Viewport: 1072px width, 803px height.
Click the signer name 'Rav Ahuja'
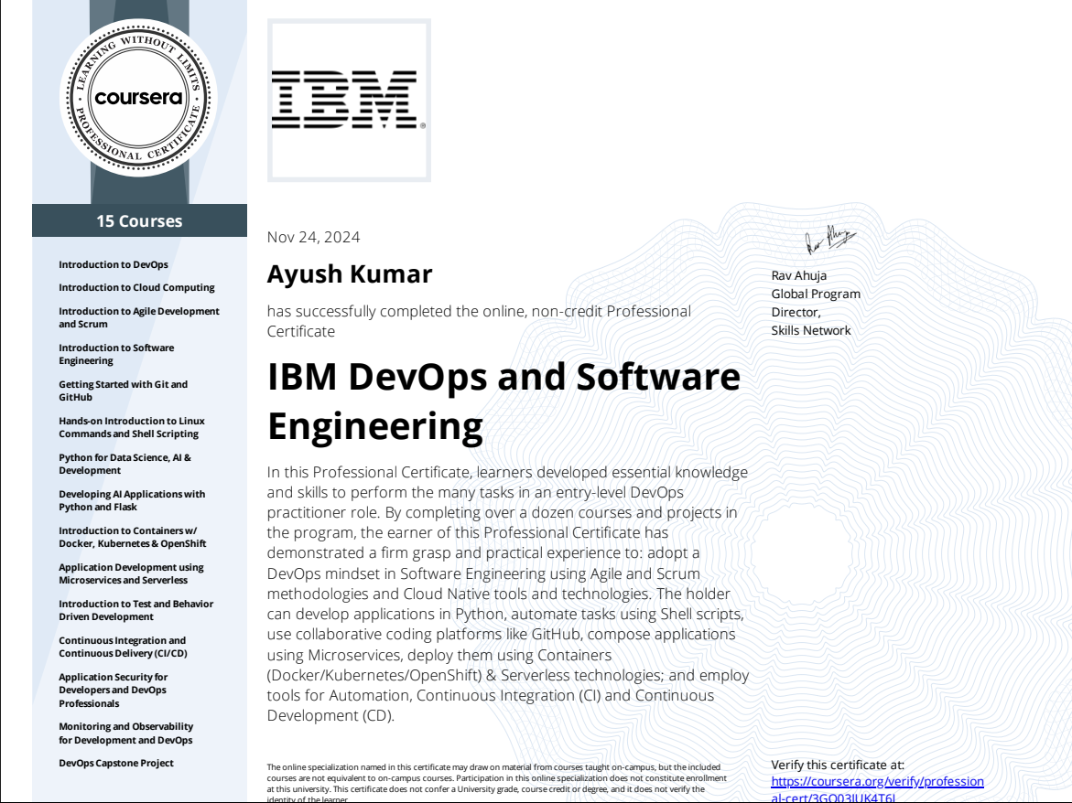pyautogui.click(x=798, y=276)
